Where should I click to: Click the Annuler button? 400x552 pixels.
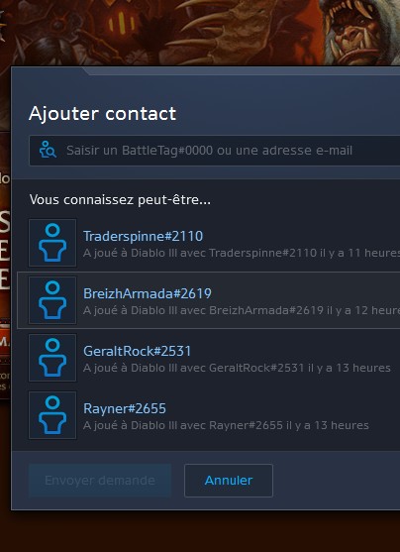click(x=229, y=481)
